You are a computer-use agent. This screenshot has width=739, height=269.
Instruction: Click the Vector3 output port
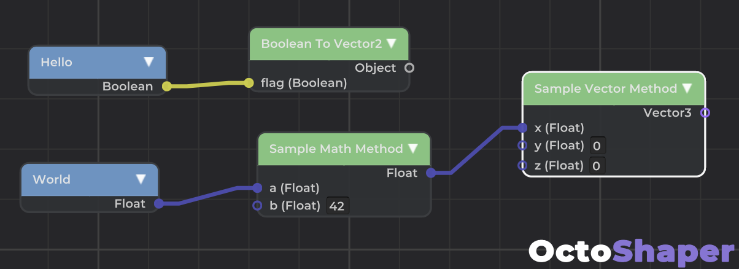[x=705, y=112]
